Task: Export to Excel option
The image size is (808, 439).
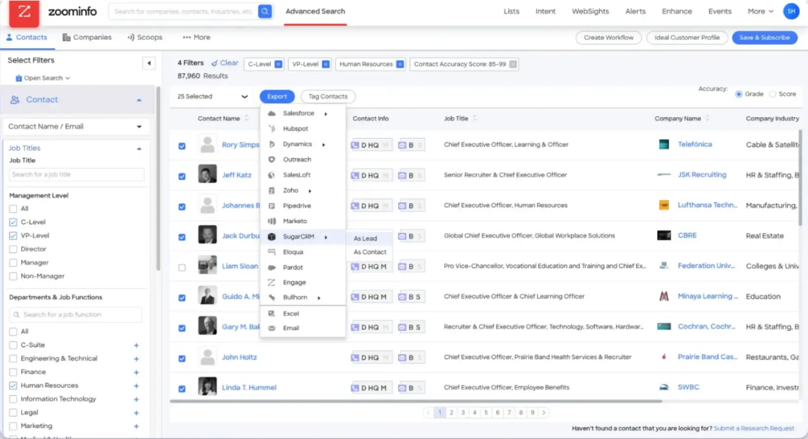Action: point(302,313)
